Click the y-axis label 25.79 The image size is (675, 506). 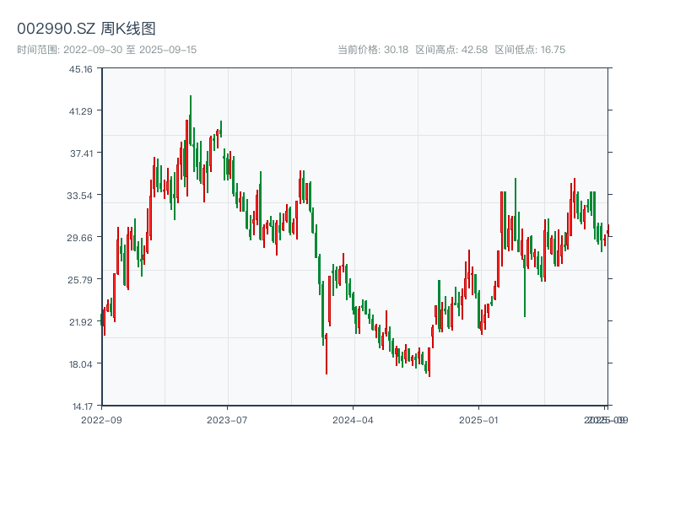(x=80, y=280)
